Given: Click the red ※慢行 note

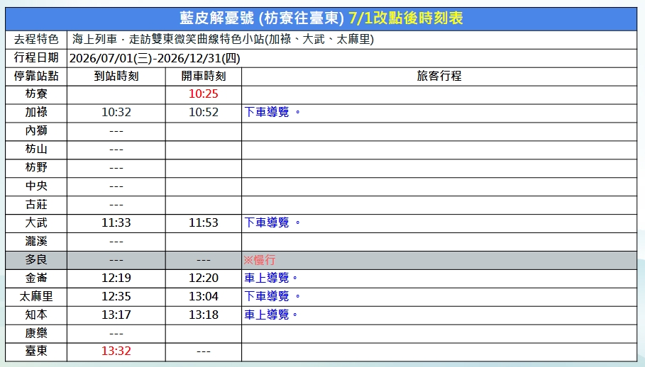Looking at the screenshot, I should coord(259,260).
